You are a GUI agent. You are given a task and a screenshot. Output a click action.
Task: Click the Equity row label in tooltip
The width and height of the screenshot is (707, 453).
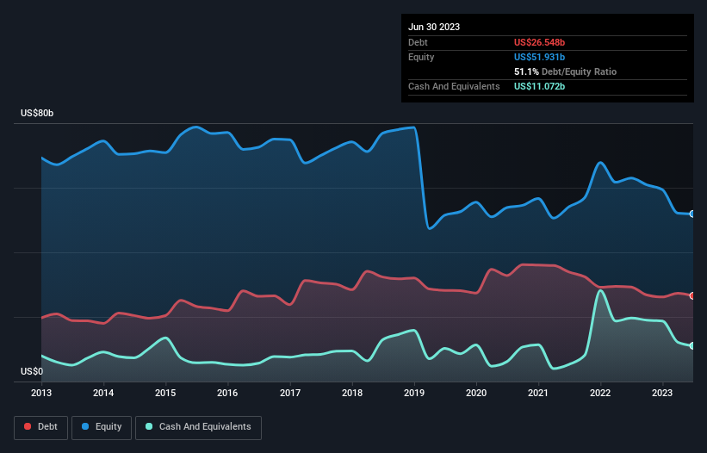[421, 57]
